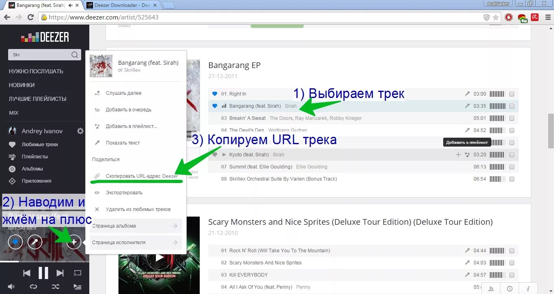
Task: Tick checkbox for Breakn' A Sweat track
Action: [x=512, y=118]
